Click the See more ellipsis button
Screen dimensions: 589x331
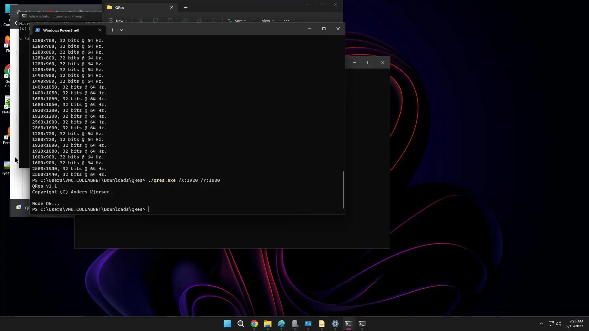click(286, 21)
